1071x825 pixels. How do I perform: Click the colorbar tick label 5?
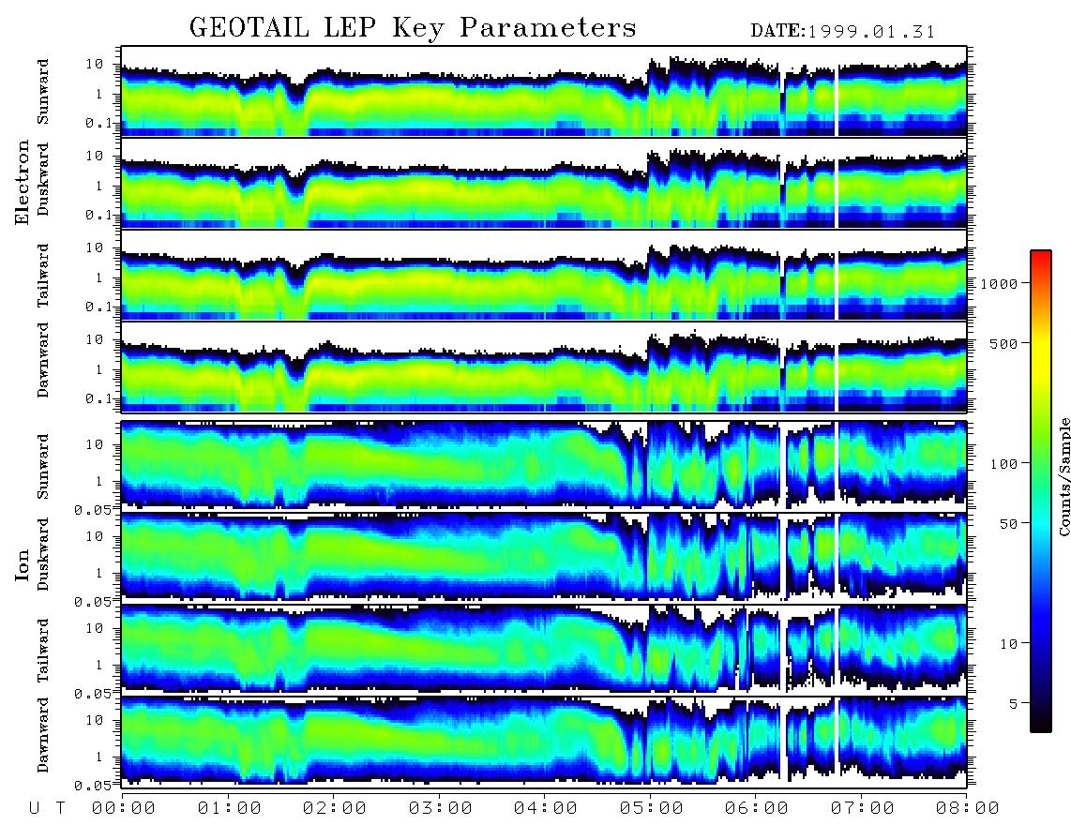coord(1015,704)
